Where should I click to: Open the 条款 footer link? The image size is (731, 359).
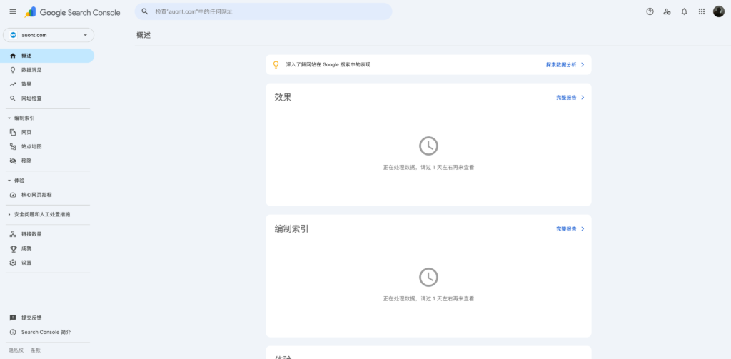[x=36, y=350]
